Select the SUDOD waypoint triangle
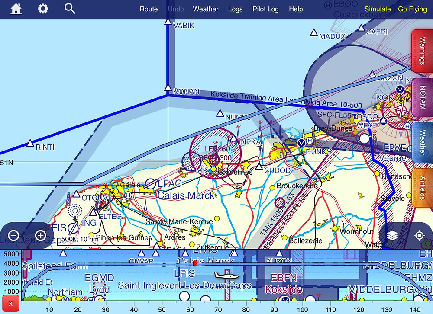The width and height of the screenshot is (433, 314). pos(259,167)
